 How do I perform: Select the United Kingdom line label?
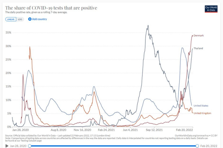(202, 113)
